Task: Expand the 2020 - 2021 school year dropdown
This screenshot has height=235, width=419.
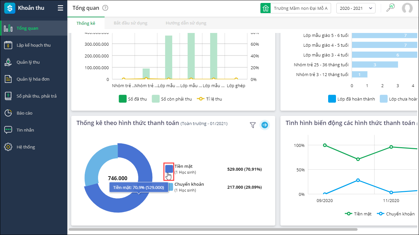Action: 356,8
